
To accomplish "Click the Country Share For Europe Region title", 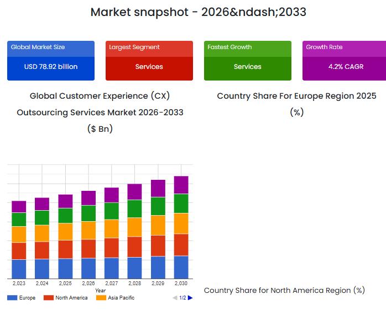I will tap(296, 96).
